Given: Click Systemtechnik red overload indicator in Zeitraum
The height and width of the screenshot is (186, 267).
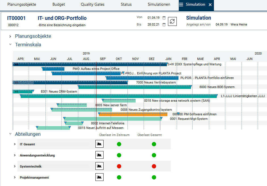Looking at the screenshot, I should (x=119, y=166).
